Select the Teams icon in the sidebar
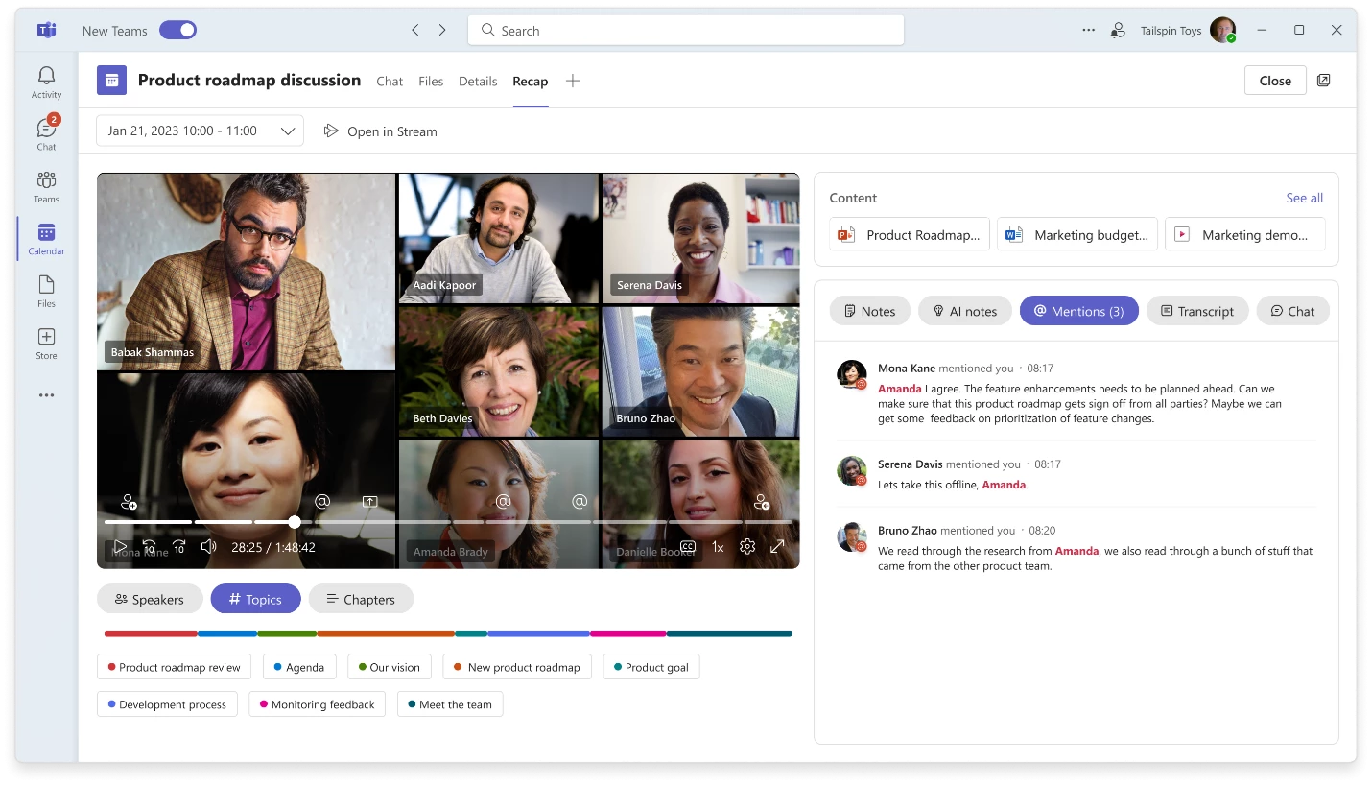 [x=45, y=185]
